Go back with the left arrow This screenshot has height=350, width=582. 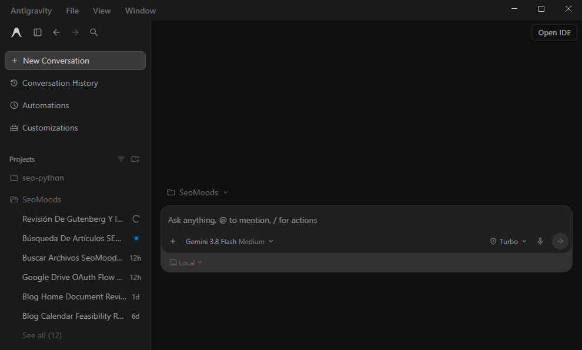56,33
